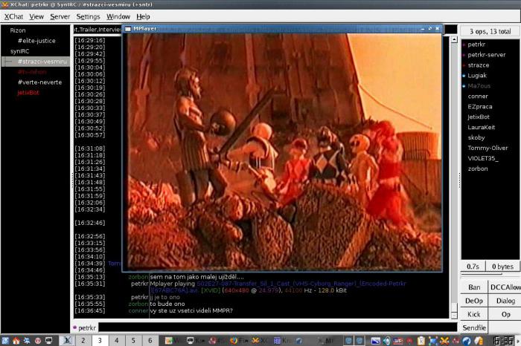This screenshot has width=521, height=346.
Task: Launch the terminal monitor icon in the panel
Action: 49,340
